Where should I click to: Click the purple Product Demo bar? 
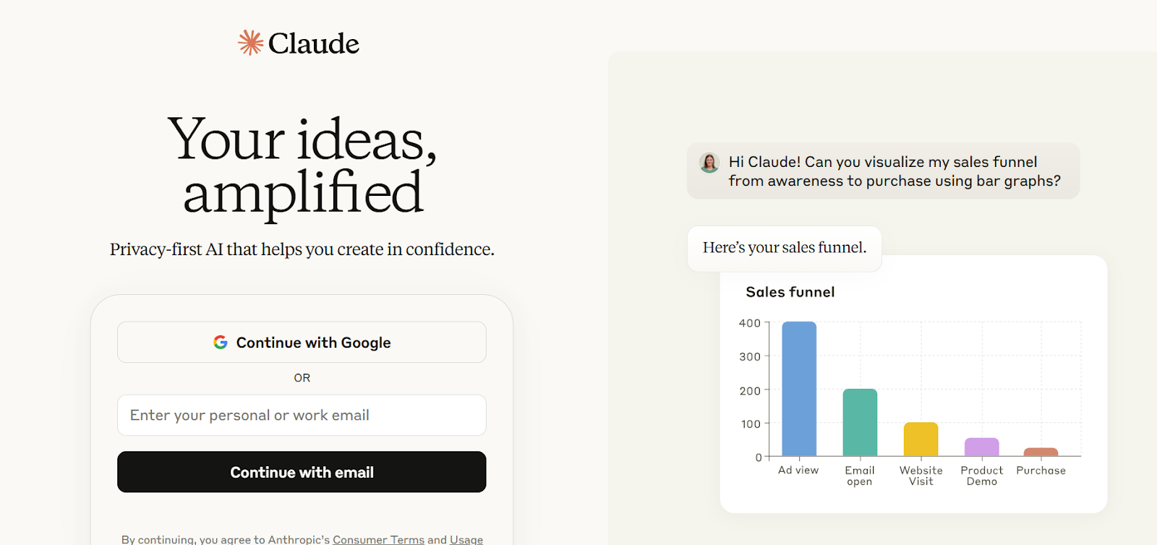point(982,447)
